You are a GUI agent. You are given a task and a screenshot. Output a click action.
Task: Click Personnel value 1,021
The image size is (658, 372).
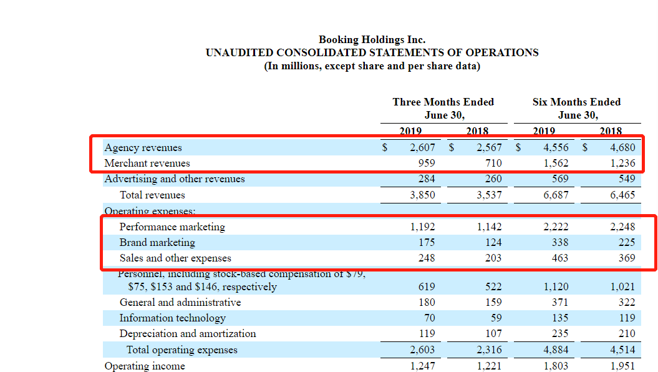point(622,287)
